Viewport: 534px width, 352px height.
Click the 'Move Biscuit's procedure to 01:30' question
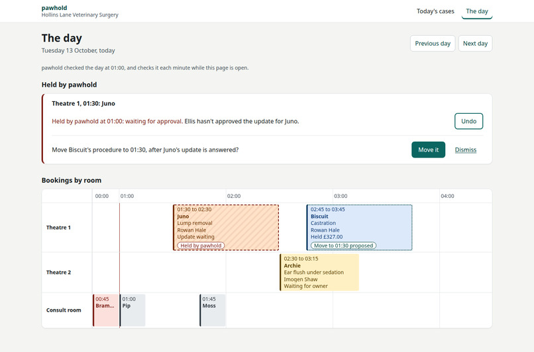coord(145,150)
